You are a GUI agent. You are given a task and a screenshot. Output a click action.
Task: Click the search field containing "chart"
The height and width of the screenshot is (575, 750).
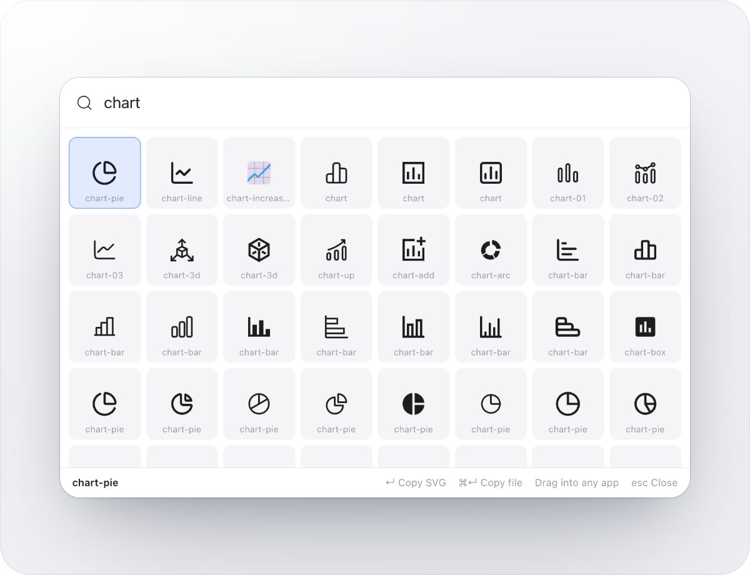click(375, 103)
